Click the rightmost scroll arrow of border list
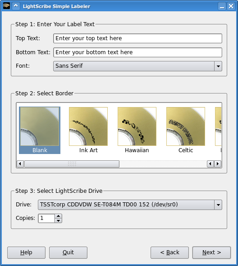The width and height of the screenshot is (238, 266). 218,164
